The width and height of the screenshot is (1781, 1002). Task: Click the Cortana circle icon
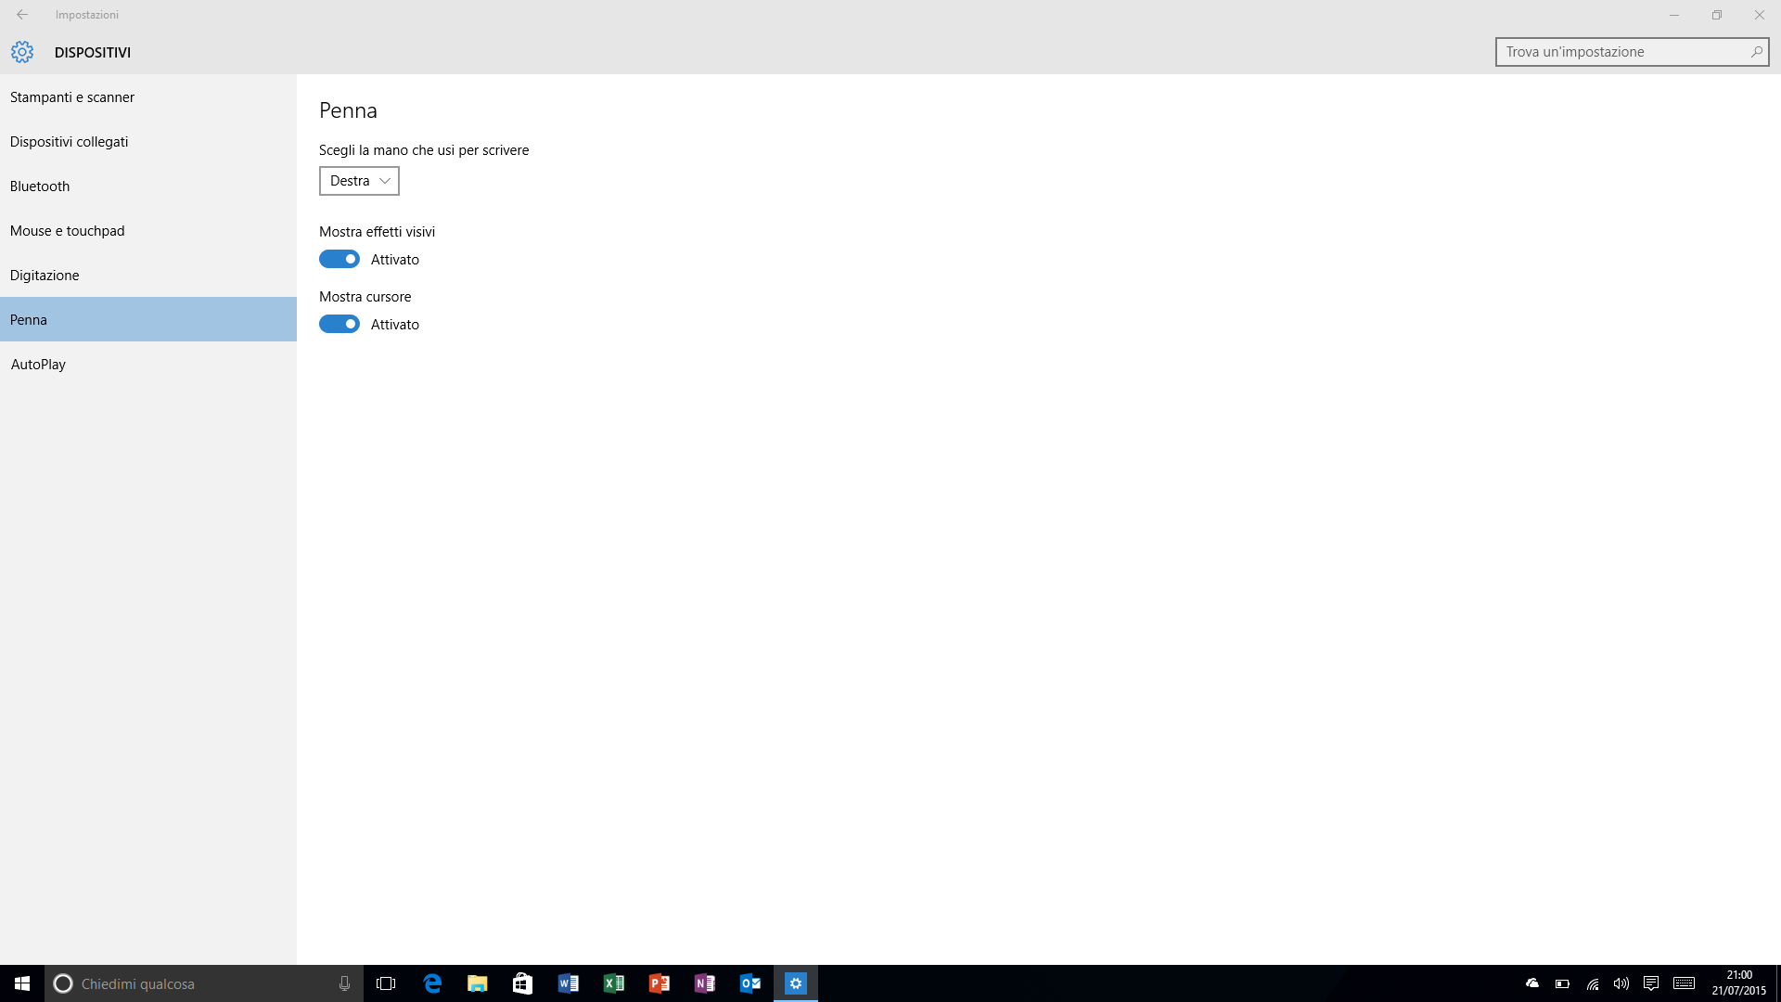(63, 983)
